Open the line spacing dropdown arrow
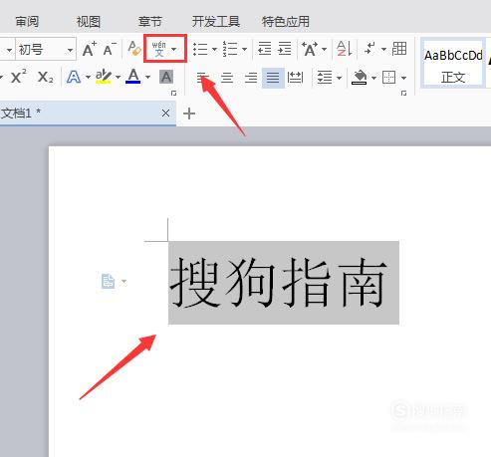This screenshot has height=457, width=491. pos(339,79)
